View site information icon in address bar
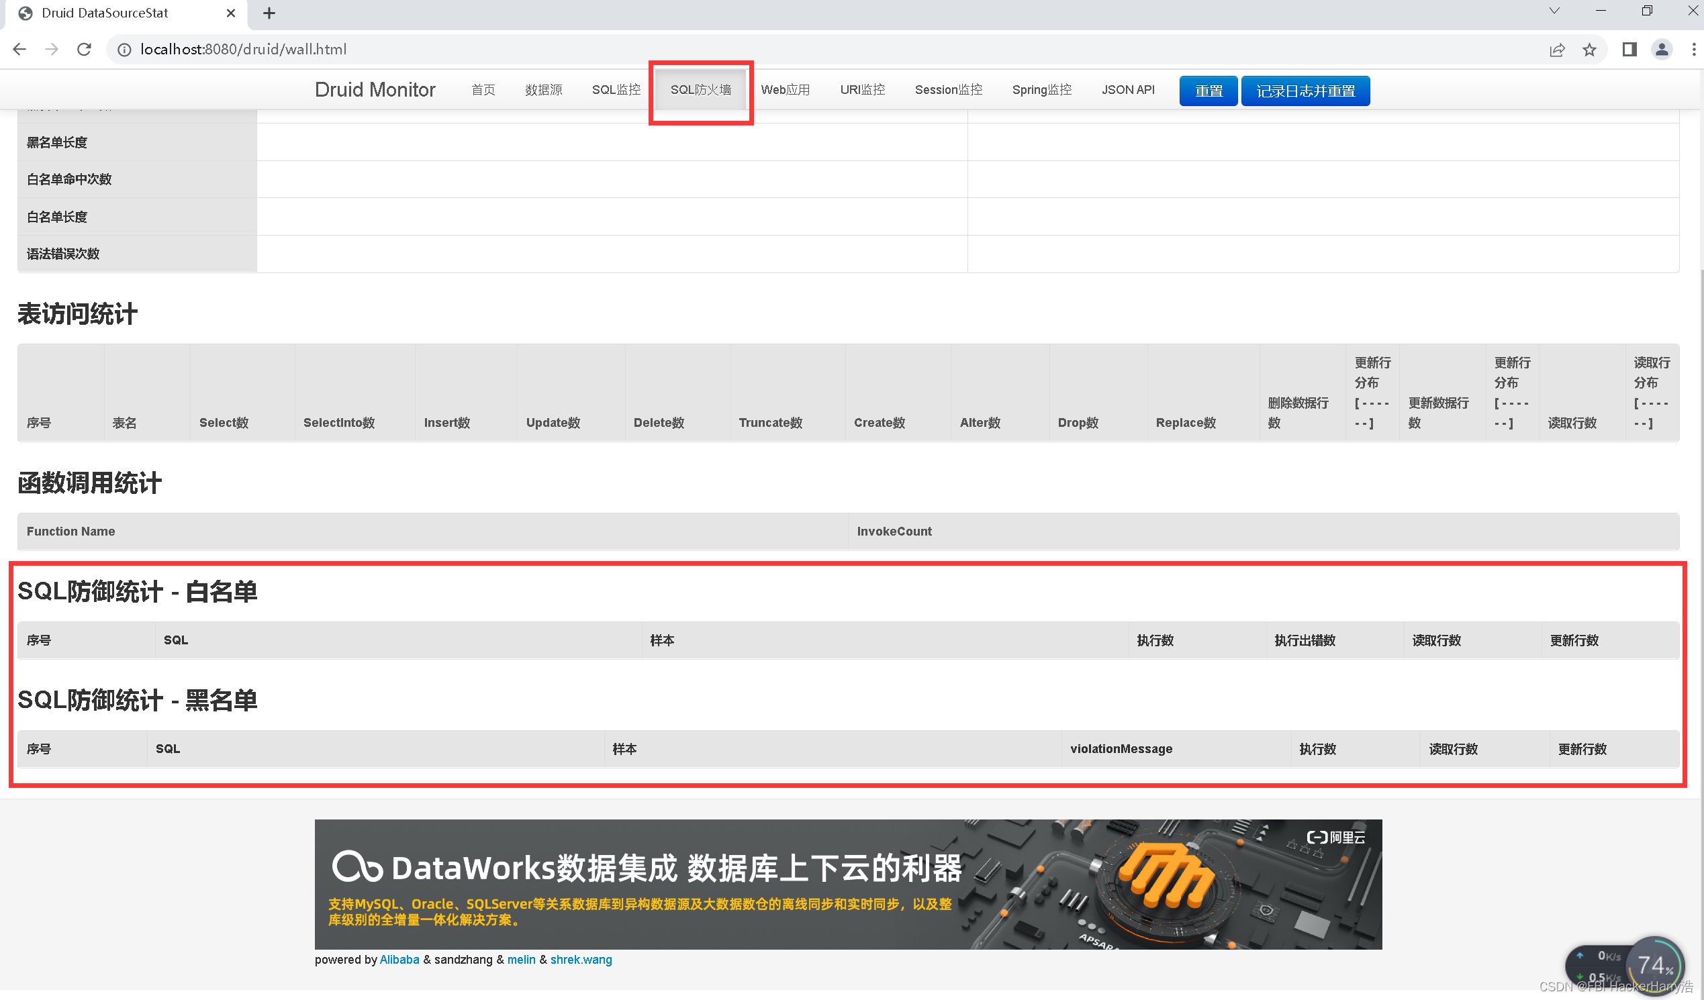This screenshot has width=1704, height=1000. tap(124, 50)
